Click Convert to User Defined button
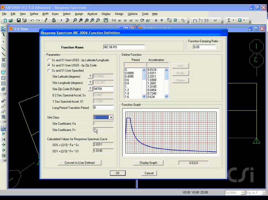Screen dimensions: 268x200 coord(80,162)
